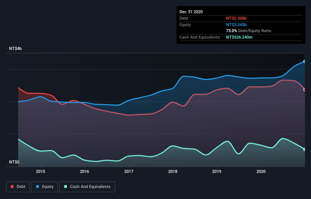Click the NT$0 y-axis label
311x199 pixels.
(x=14, y=162)
